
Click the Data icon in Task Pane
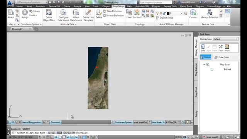click(x=203, y=48)
